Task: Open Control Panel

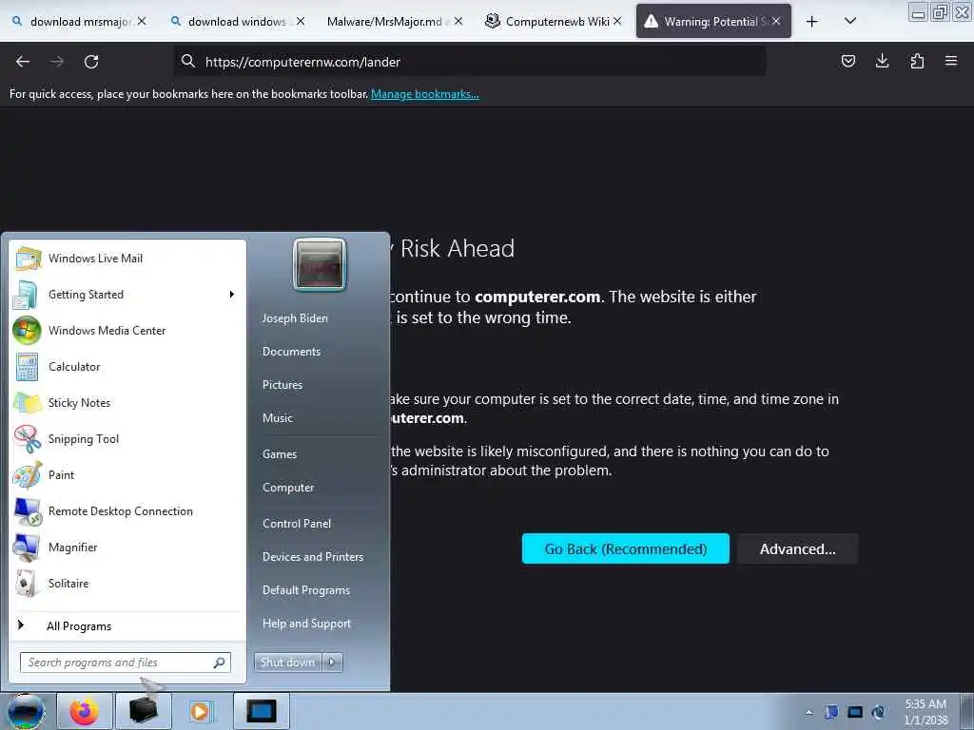Action: point(297,524)
